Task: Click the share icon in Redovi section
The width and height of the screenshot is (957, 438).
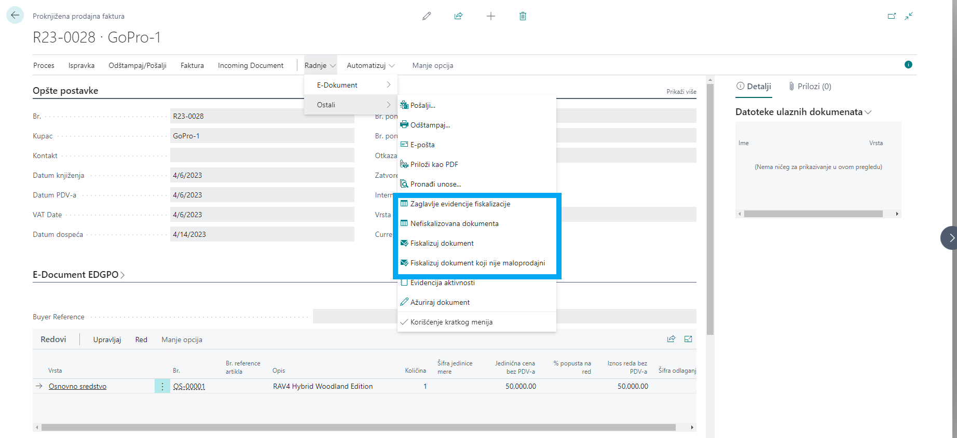Action: 671,339
